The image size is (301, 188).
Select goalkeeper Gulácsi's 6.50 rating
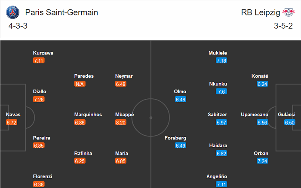pos(290,122)
